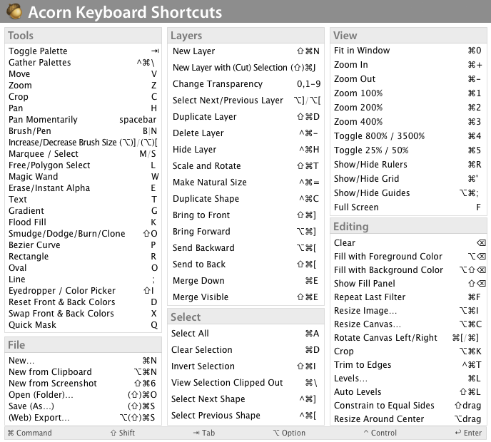
Task: Click the 'Hide Layer' entry
Action: (x=246, y=150)
